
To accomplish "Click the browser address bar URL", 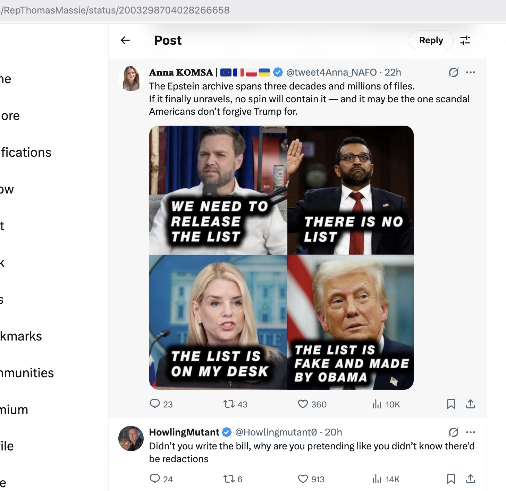I will [115, 10].
